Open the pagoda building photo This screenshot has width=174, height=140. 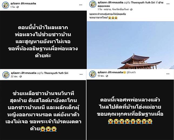pos(130,45)
